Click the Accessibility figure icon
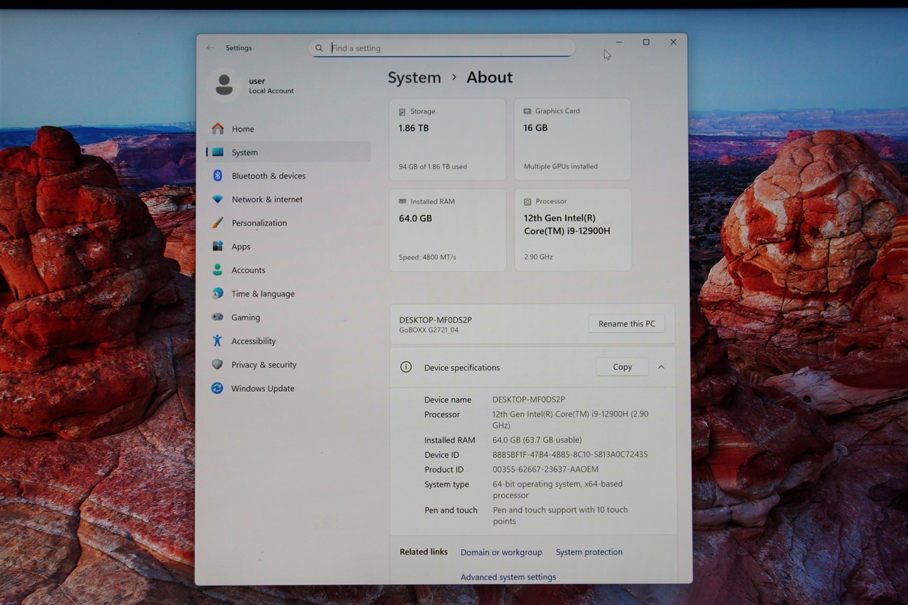This screenshot has width=908, height=605. click(217, 340)
